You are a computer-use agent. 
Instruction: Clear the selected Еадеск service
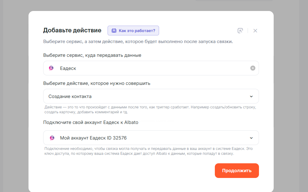point(253,68)
